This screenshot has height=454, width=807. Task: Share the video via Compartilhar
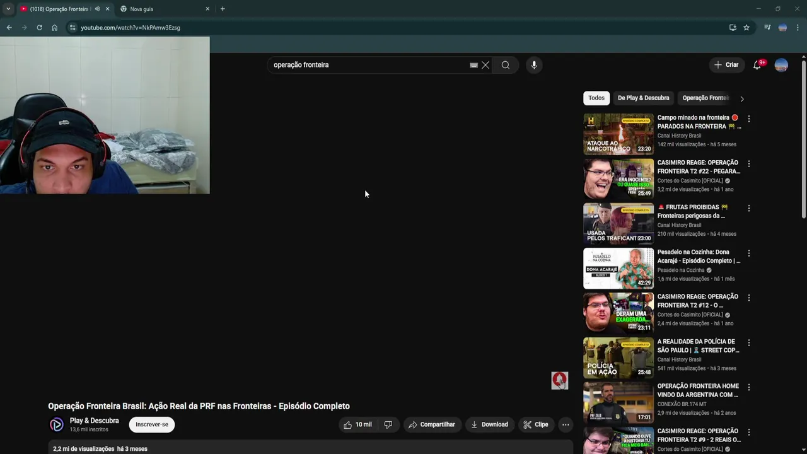point(432,425)
